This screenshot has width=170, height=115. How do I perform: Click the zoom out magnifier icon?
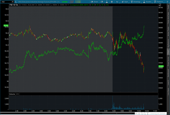click(145, 113)
